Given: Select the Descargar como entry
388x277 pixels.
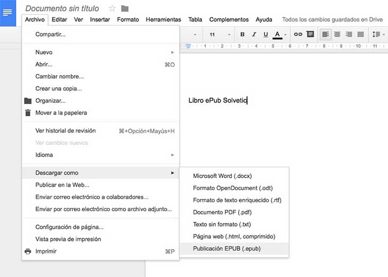Looking at the screenshot, I should [100, 173].
